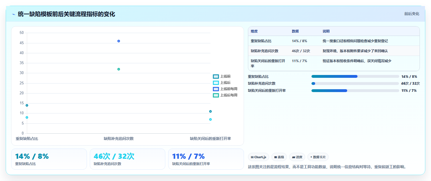Click progress value 46次 / 32次 at bar end
The image size is (431, 181).
(x=410, y=84)
